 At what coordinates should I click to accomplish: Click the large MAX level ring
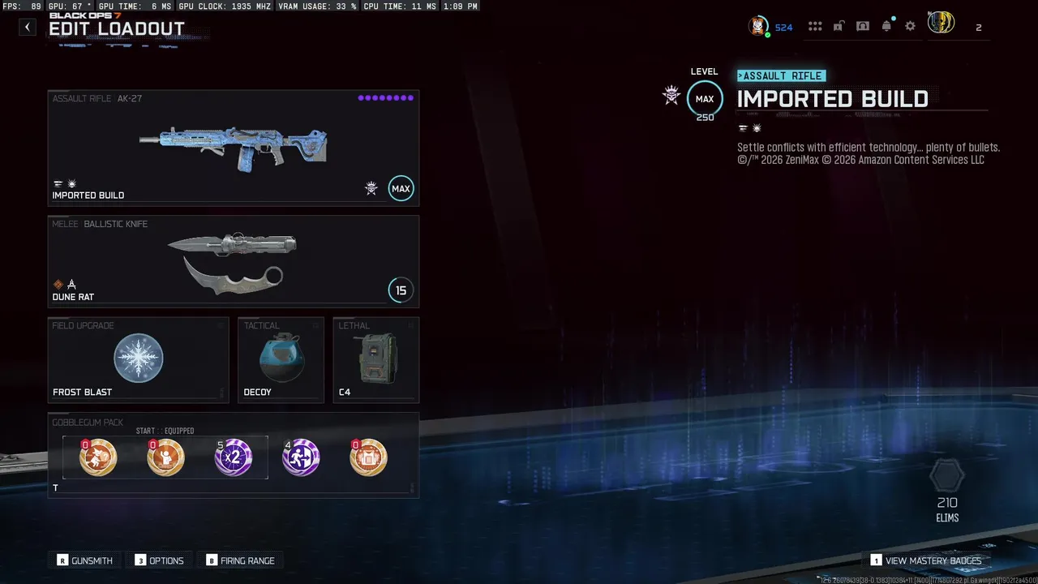point(705,99)
